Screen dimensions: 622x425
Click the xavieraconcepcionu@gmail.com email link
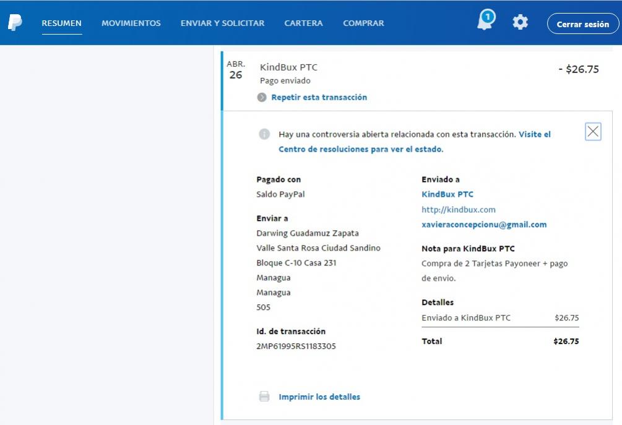pos(484,225)
